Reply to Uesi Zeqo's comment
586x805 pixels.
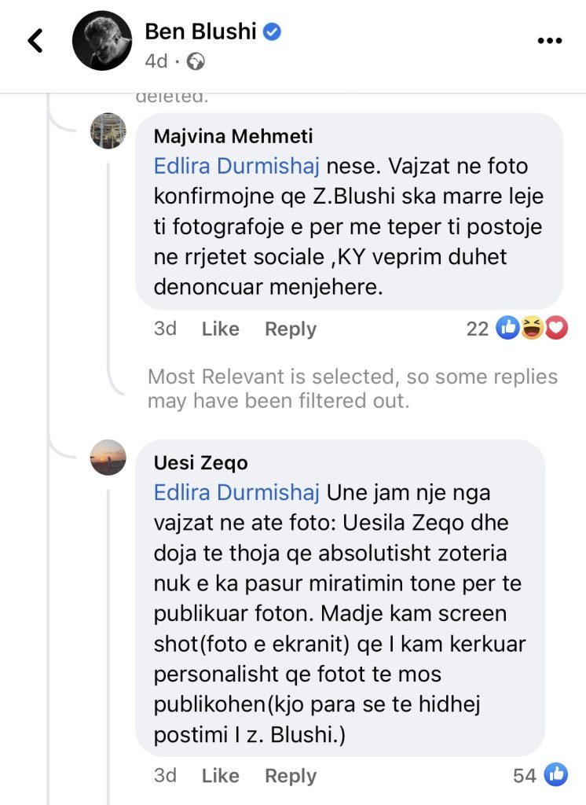coord(290,776)
